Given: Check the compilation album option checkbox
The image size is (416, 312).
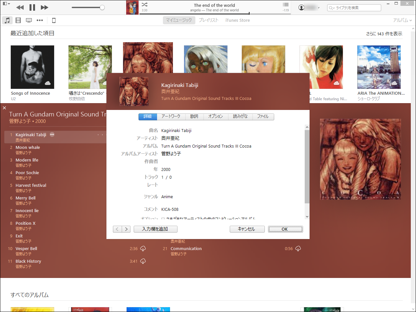Looking at the screenshot, I should [164, 219].
